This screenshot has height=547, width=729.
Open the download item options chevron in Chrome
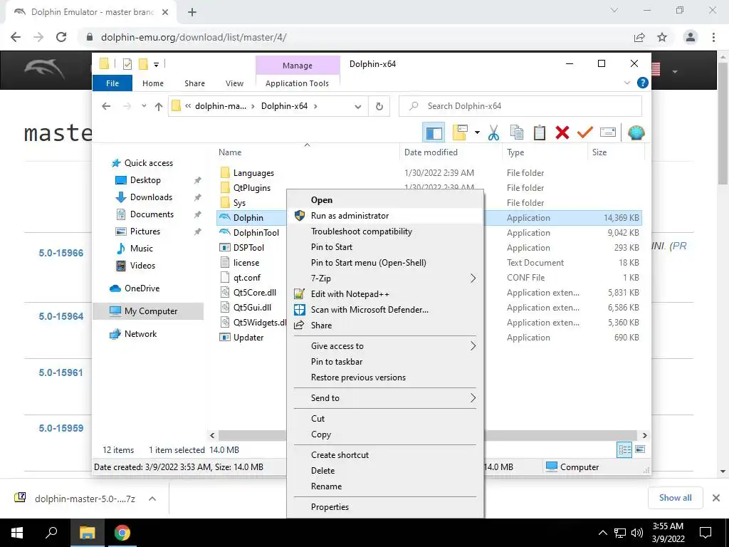pos(152,499)
